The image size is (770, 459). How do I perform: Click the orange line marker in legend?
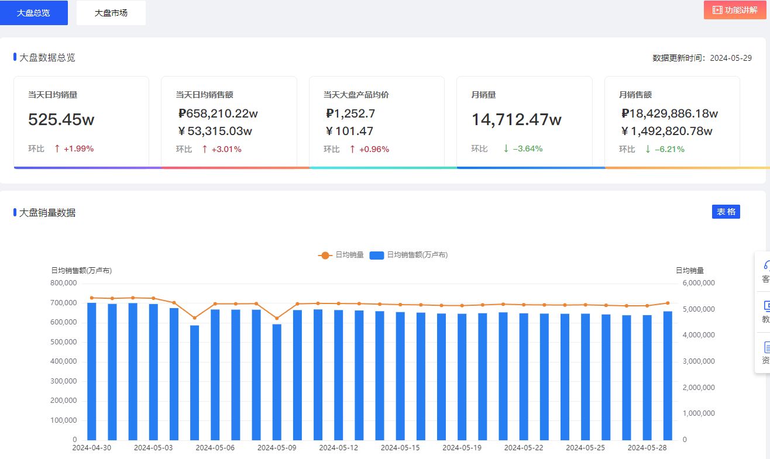[325, 255]
